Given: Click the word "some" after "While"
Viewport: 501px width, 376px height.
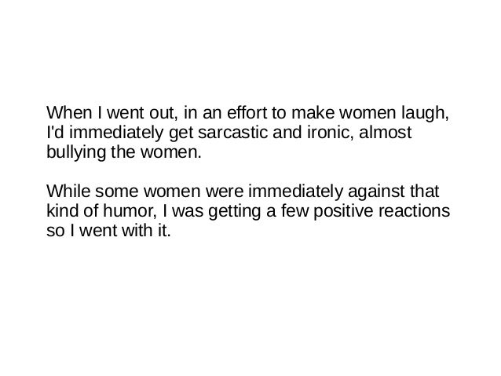Looking at the screenshot, I should (x=117, y=192).
